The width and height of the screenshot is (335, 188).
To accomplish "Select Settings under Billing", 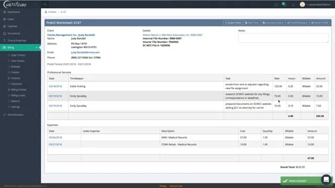I will 15,107.
